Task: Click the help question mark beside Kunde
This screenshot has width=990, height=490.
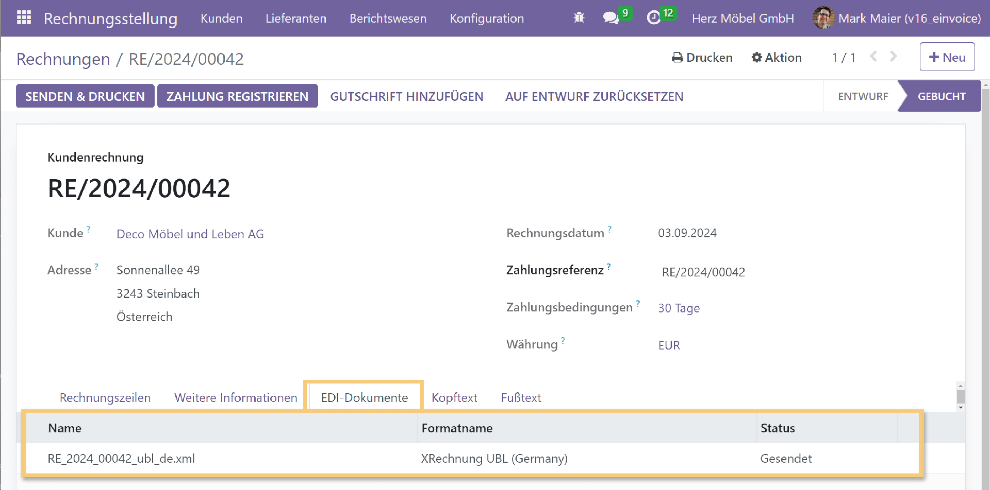Action: pos(89,229)
